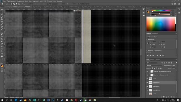Viewport: 181px width, 102px height.
Task: Choose 'New selection' mode in options bar
Action: [x=12, y=4]
